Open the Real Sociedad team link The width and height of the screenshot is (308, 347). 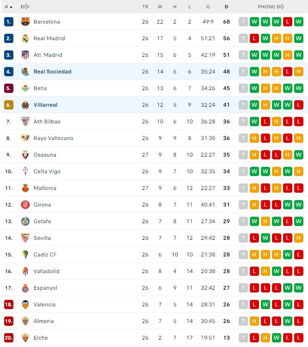[x=52, y=72]
